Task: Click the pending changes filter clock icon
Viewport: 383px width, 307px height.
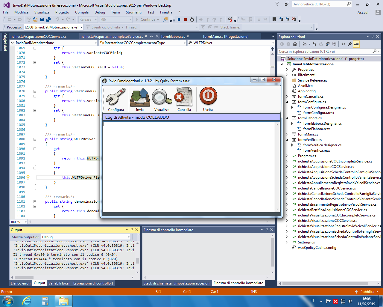Action: coord(305,44)
